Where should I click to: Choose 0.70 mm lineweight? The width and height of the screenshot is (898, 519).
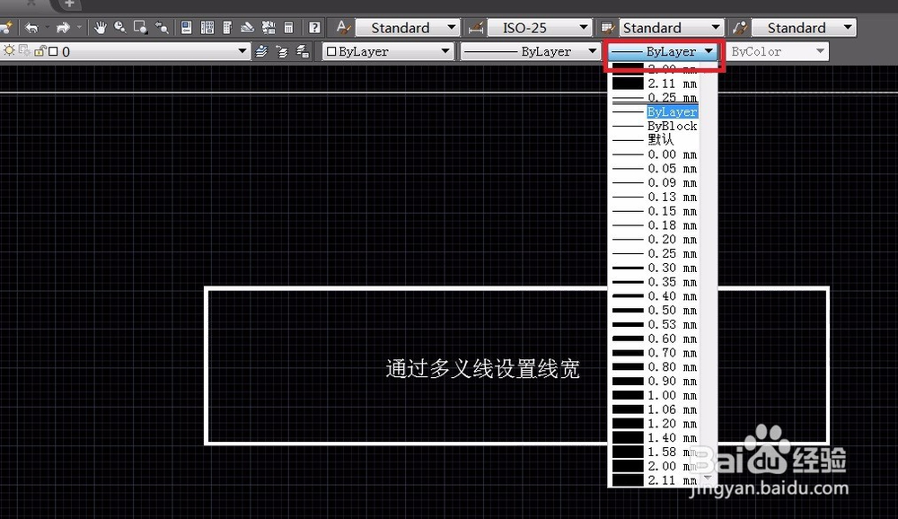click(x=656, y=353)
